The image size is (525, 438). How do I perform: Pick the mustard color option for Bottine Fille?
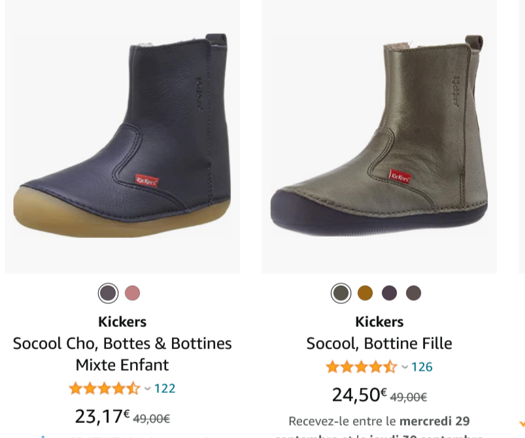365,294
